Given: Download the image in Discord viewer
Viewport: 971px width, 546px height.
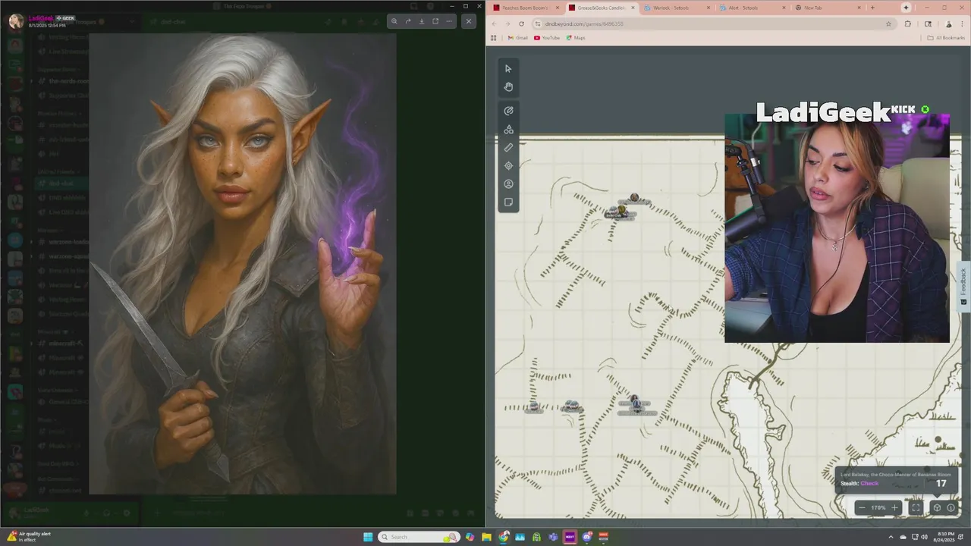Looking at the screenshot, I should tap(422, 21).
